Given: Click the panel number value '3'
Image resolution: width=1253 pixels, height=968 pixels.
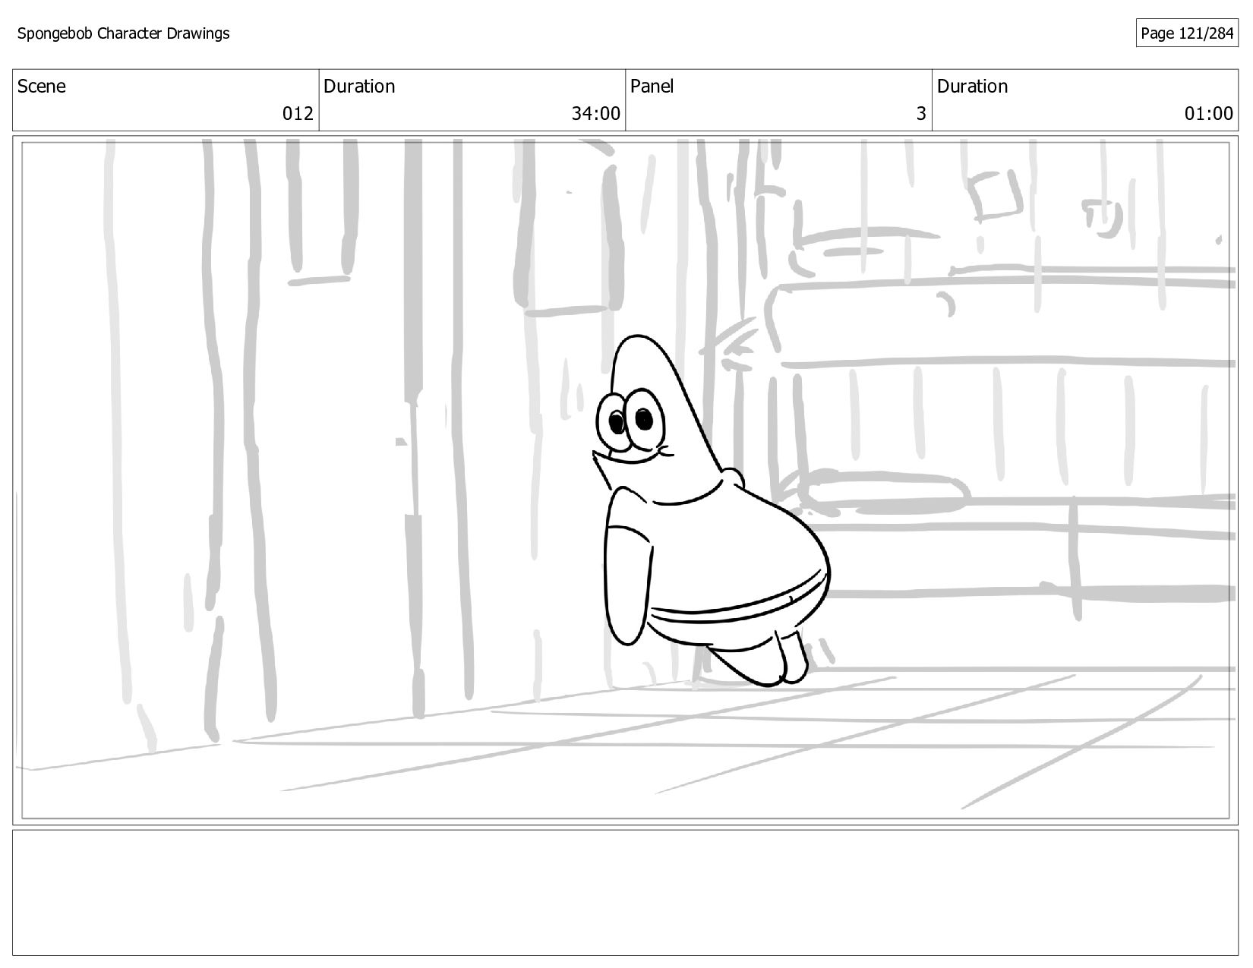Looking at the screenshot, I should coord(921,114).
